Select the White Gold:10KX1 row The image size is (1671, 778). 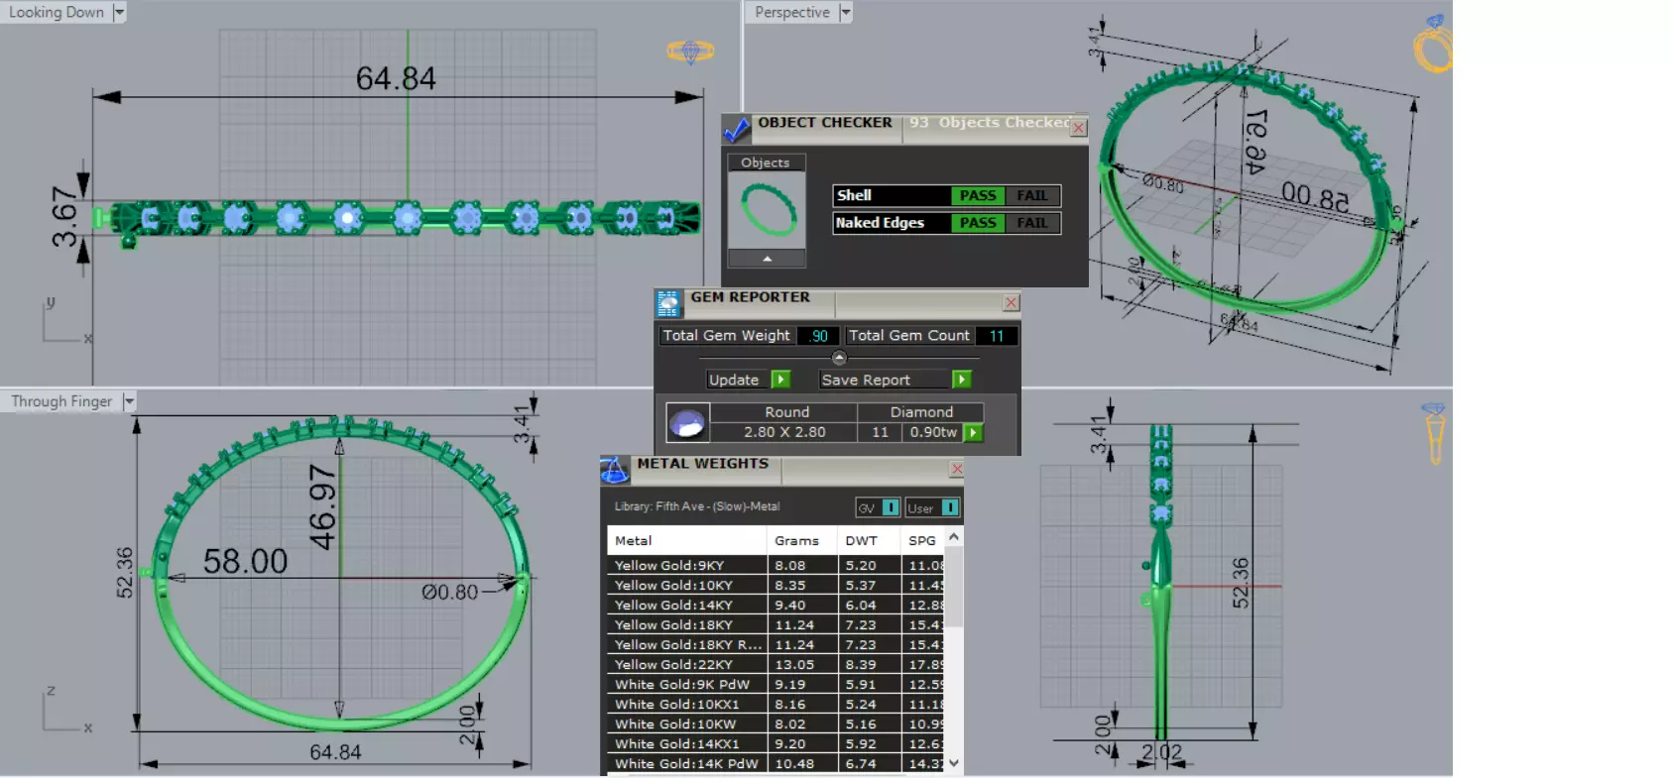(x=776, y=704)
